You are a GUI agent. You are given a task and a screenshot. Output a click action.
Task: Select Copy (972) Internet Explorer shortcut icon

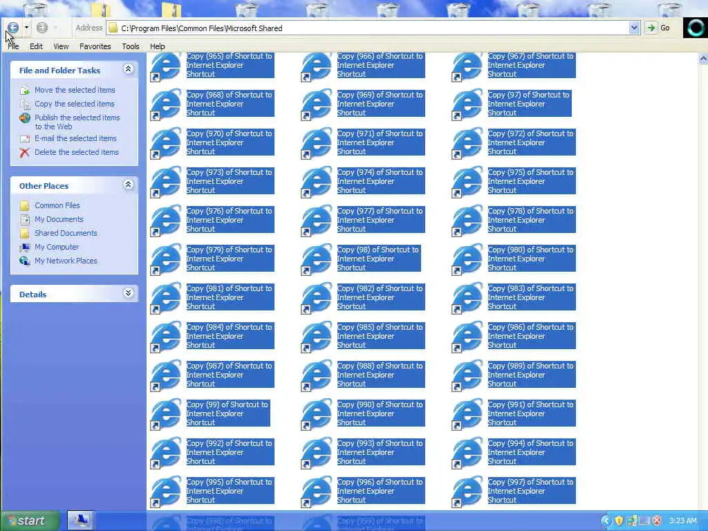tap(467, 144)
